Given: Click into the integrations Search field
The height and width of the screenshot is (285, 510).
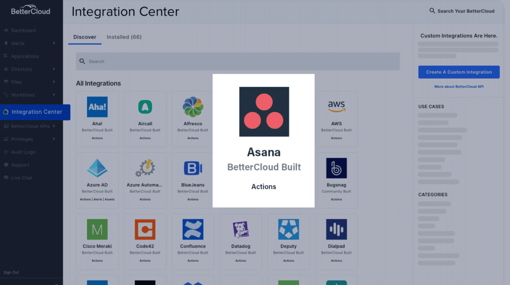Looking at the screenshot, I should point(238,61).
